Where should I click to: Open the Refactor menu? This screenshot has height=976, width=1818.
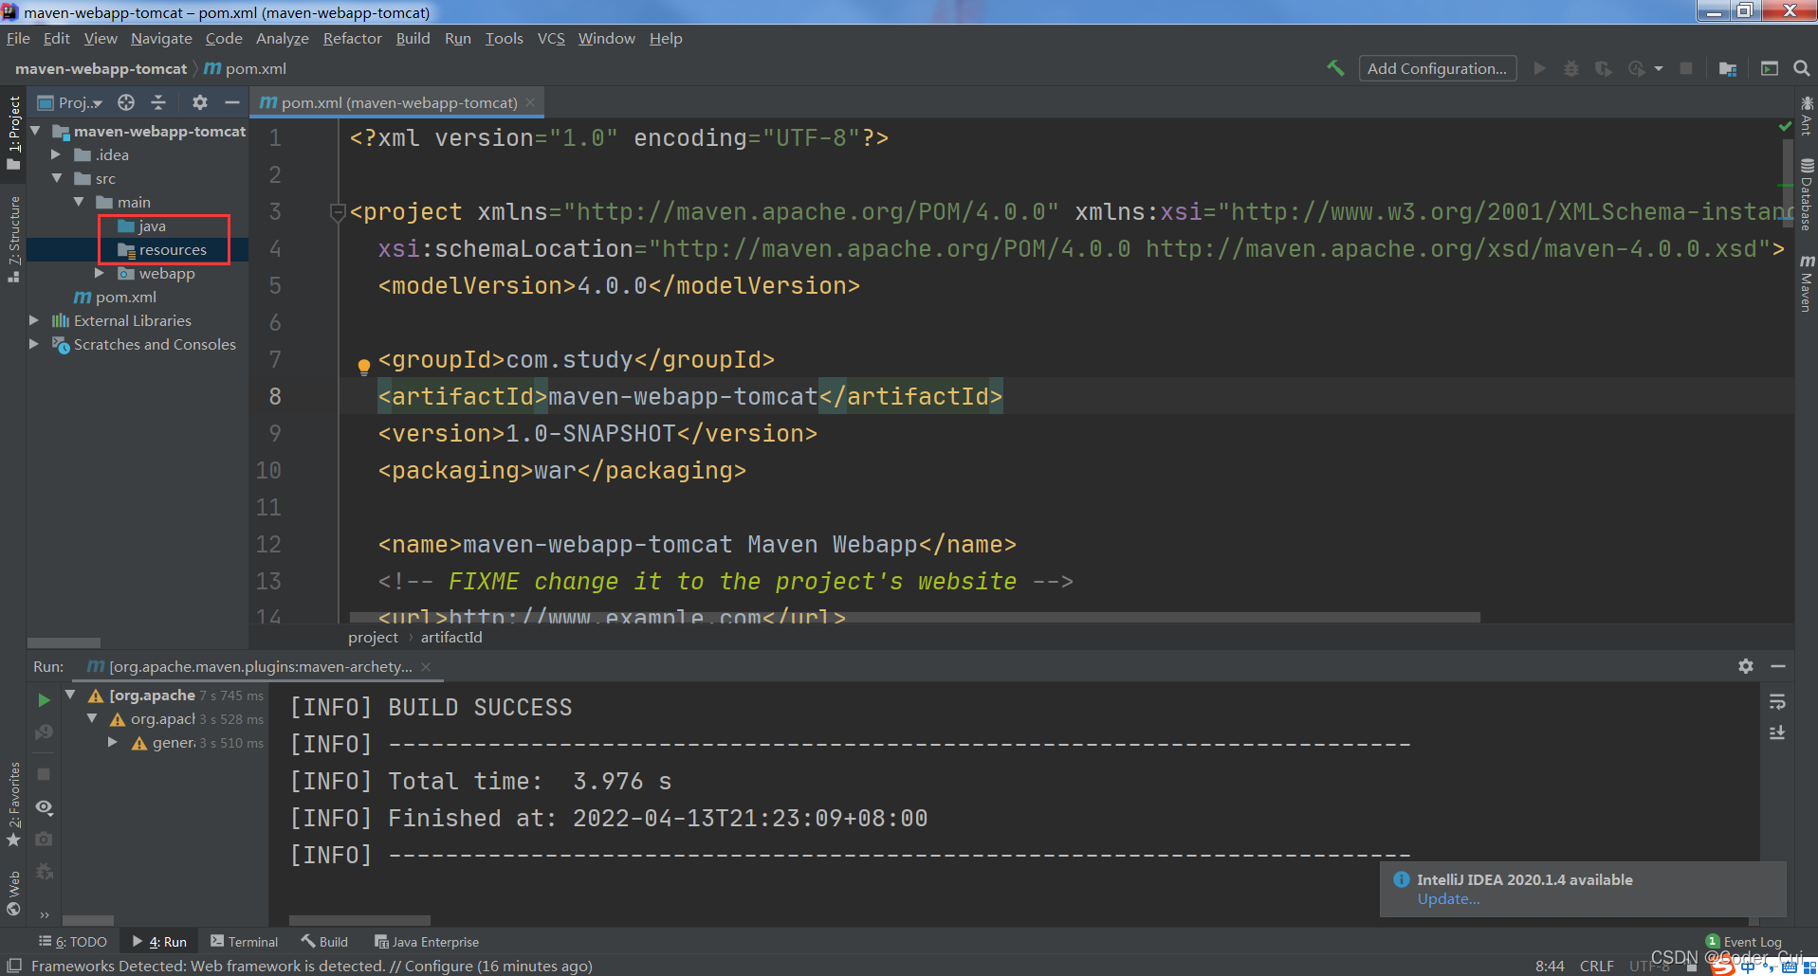(352, 38)
